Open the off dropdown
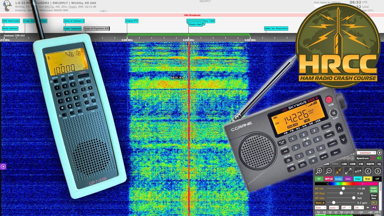Image resolution: width=384 pixels, height=216 pixels. [x=346, y=207]
